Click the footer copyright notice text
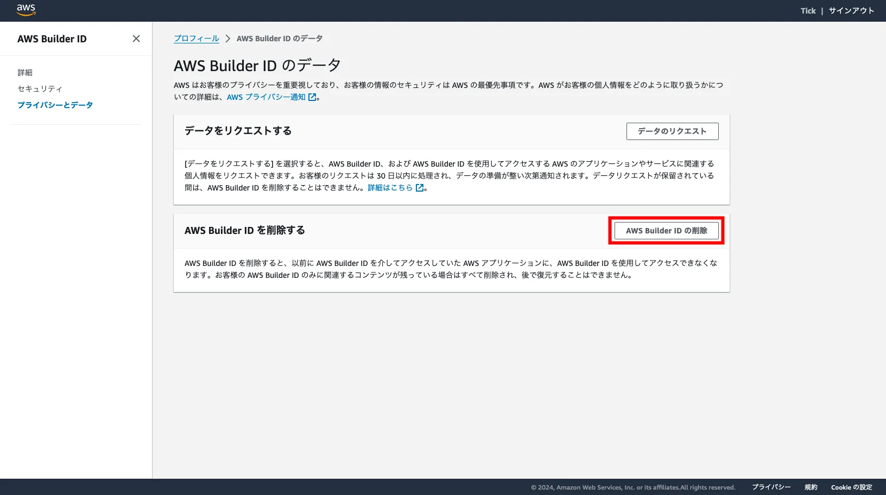Screen dimensions: 886x495 point(633,487)
